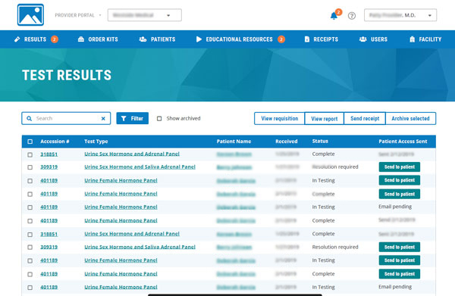Viewport: 455px width, 296px height.
Task: Click View requisition button
Action: 279,118
